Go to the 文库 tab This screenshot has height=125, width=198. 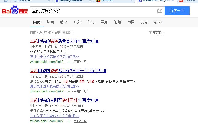[x=144, y=22]
